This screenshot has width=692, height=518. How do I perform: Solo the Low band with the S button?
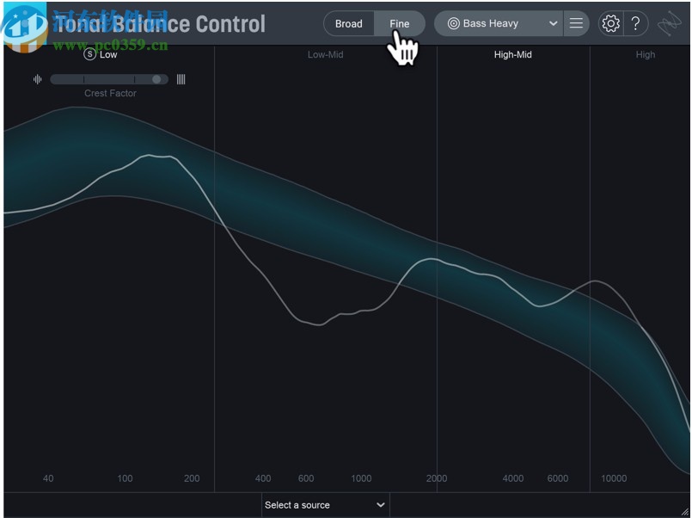(x=90, y=54)
